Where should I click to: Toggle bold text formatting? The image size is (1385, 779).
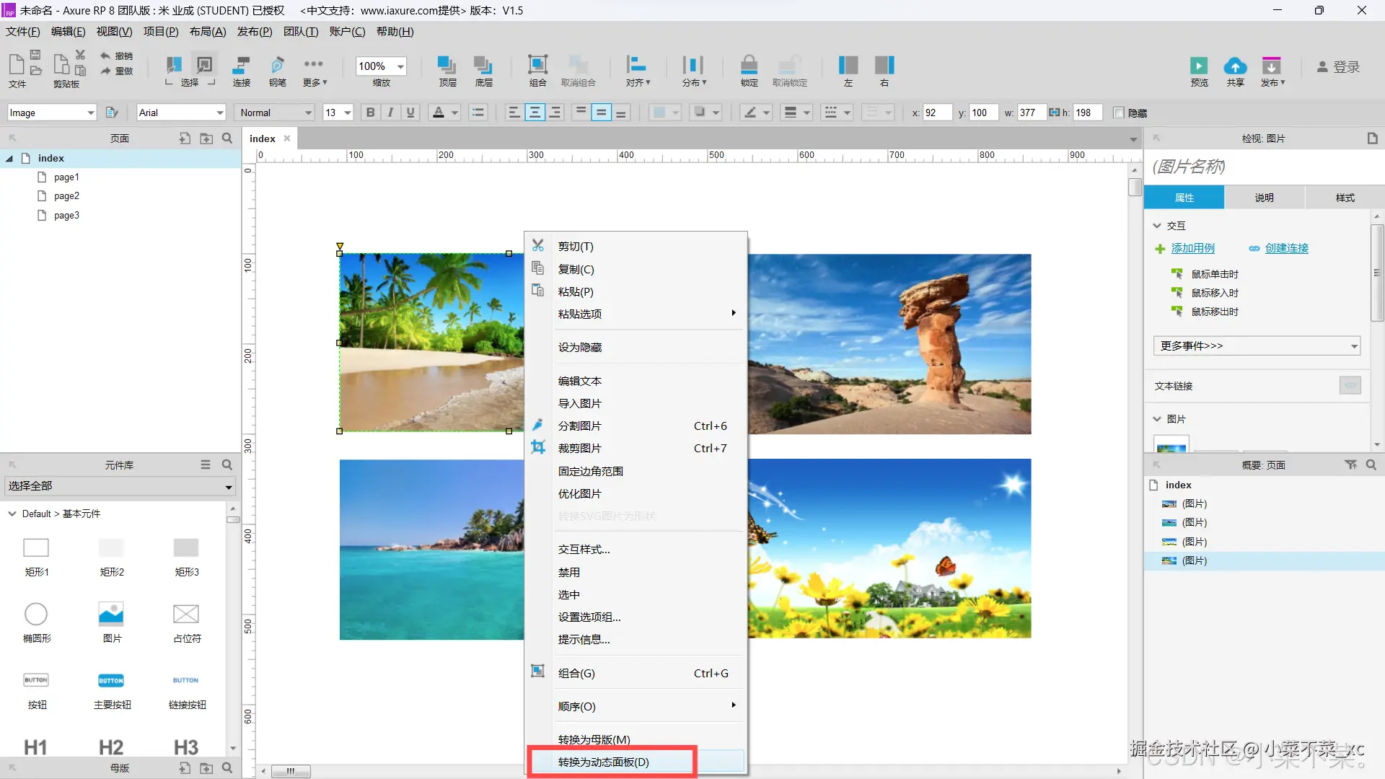pos(370,113)
